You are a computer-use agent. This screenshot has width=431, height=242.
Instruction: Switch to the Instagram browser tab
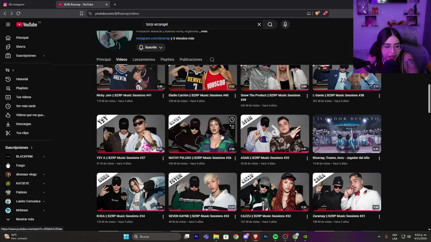28,4
